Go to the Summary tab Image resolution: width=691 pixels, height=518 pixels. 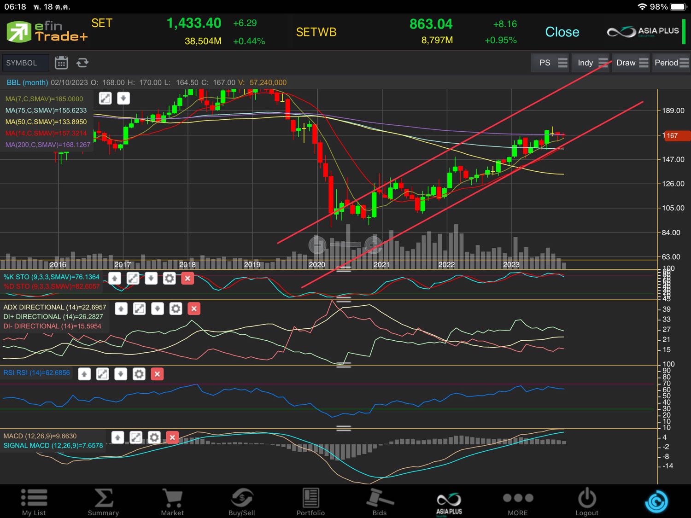103,502
